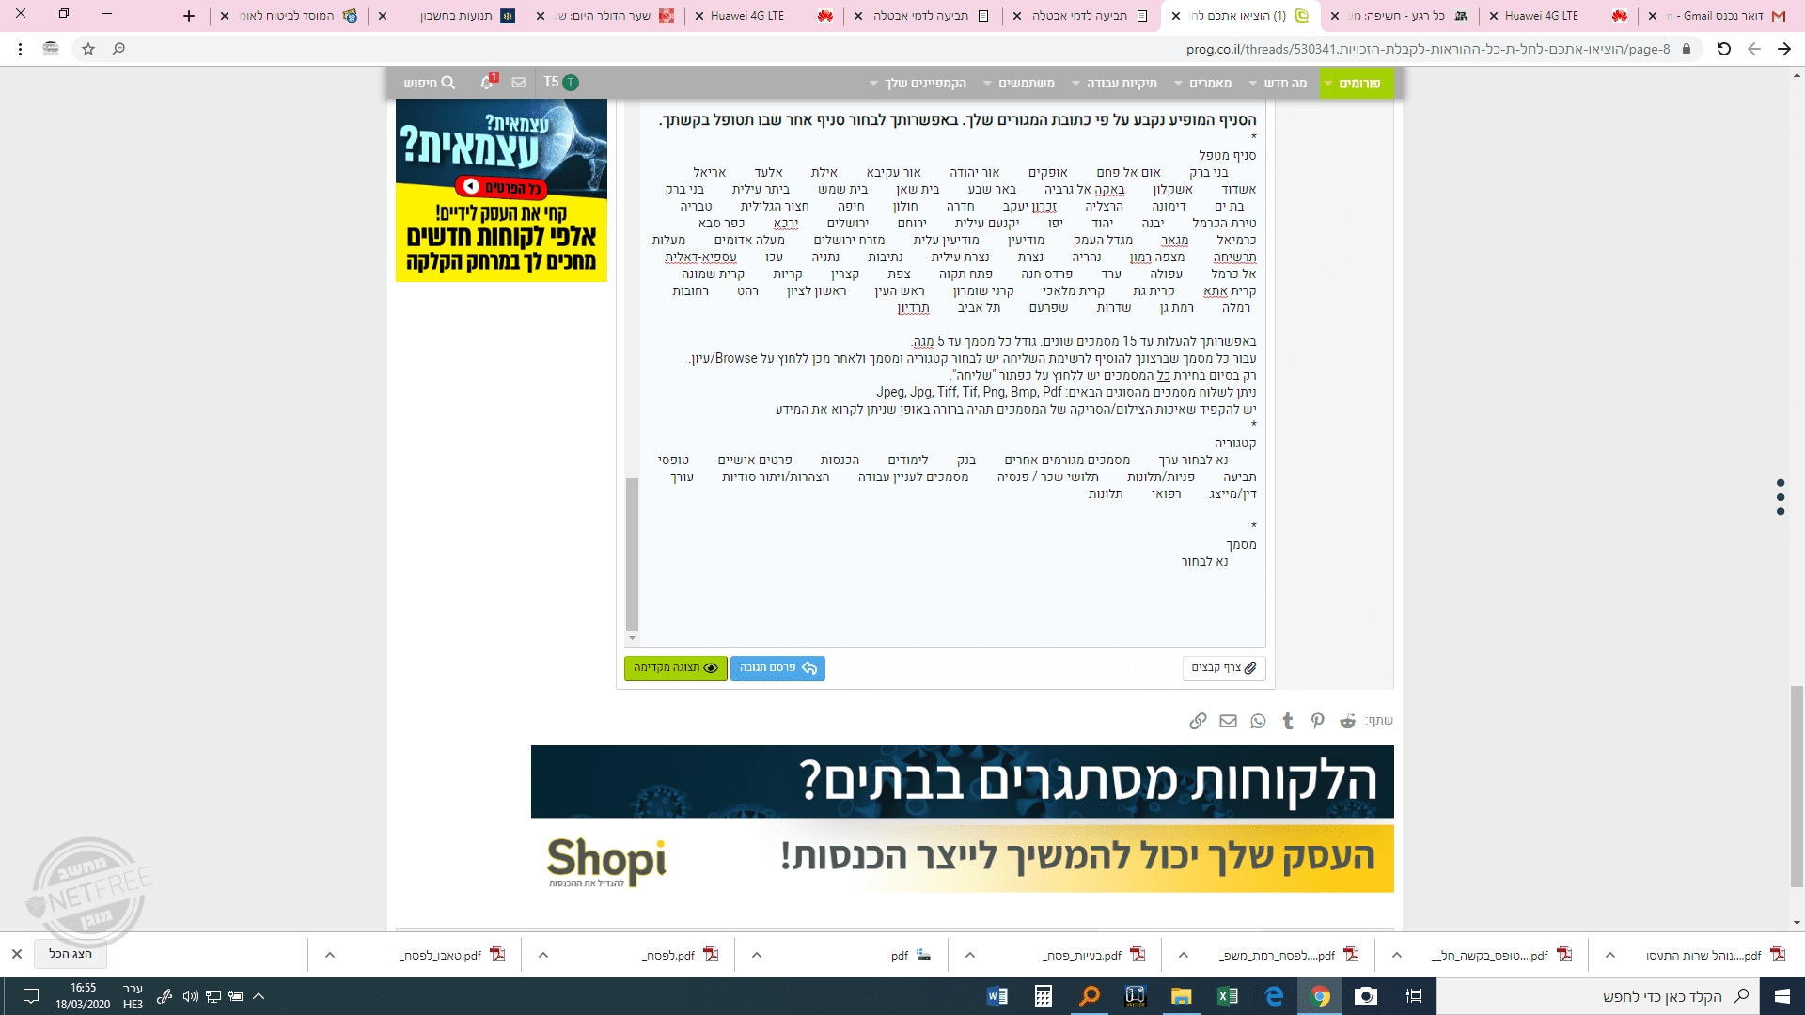Expand options for נוהל שרות התעסו pdf download
This screenshot has width=1805, height=1015.
coord(1610,955)
